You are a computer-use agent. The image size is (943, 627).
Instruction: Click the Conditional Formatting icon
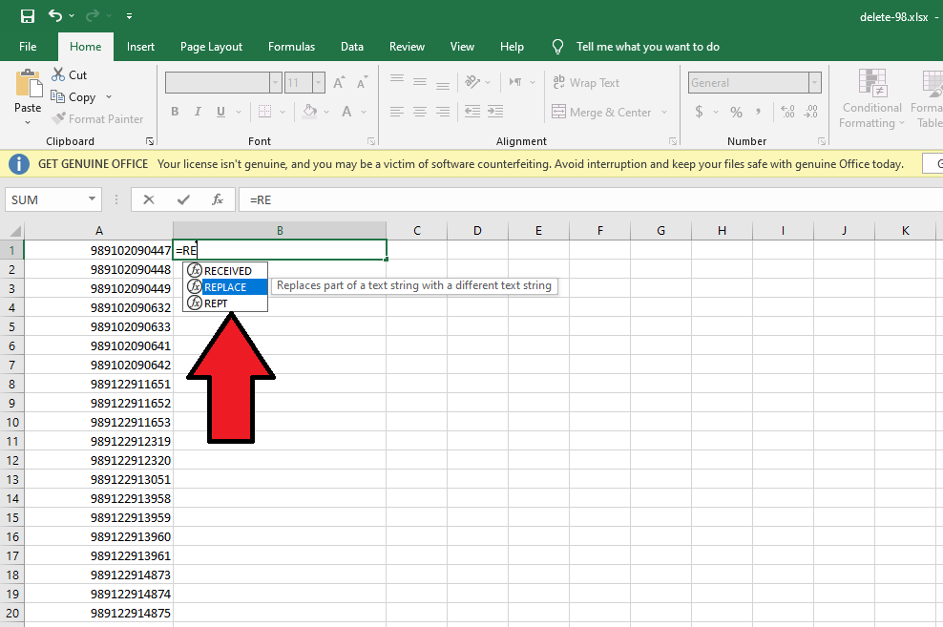tap(871, 85)
